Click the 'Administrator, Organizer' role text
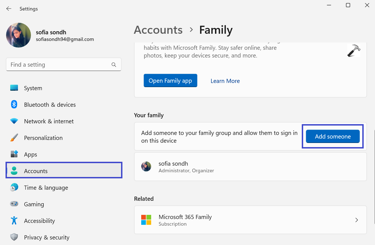Image resolution: width=375 pixels, height=245 pixels. 186,171
